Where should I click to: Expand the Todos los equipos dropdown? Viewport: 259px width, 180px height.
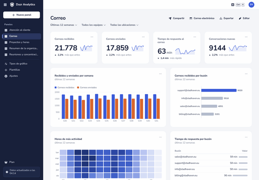[x=93, y=25]
